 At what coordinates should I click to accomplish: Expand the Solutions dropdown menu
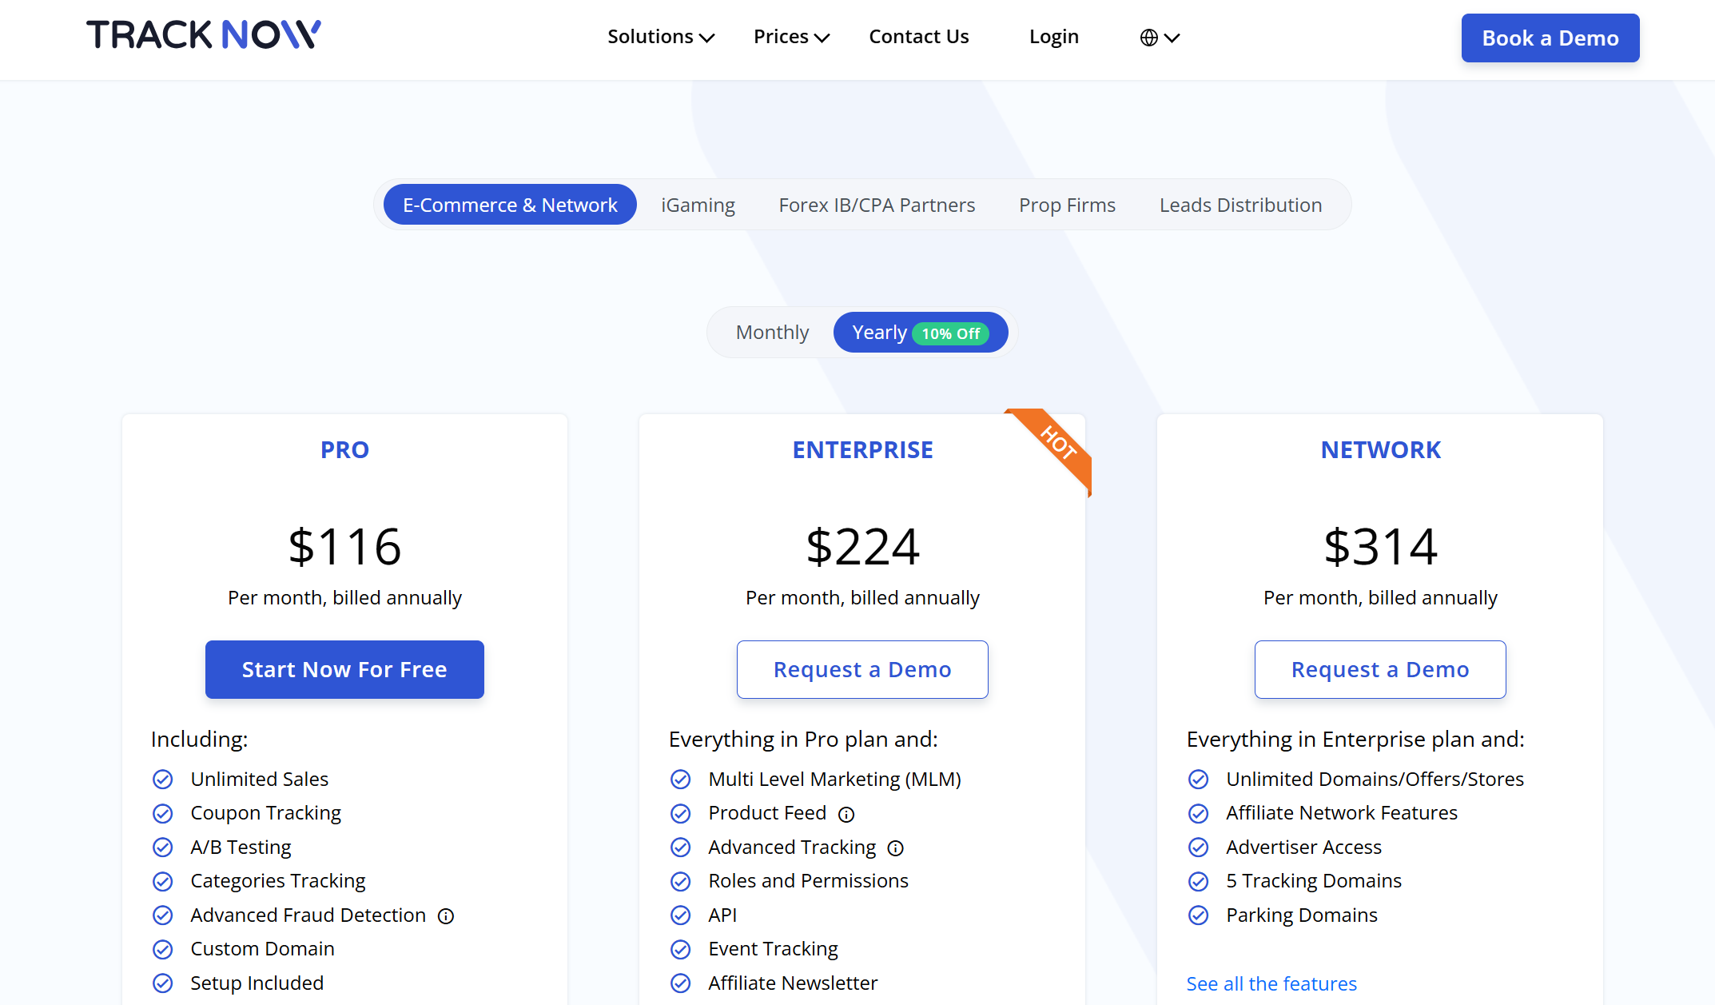click(x=661, y=37)
